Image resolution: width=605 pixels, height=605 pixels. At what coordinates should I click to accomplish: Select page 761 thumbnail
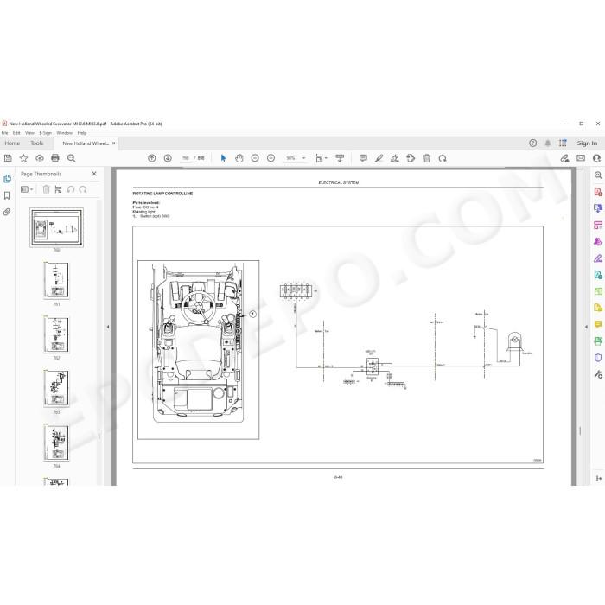click(x=57, y=281)
